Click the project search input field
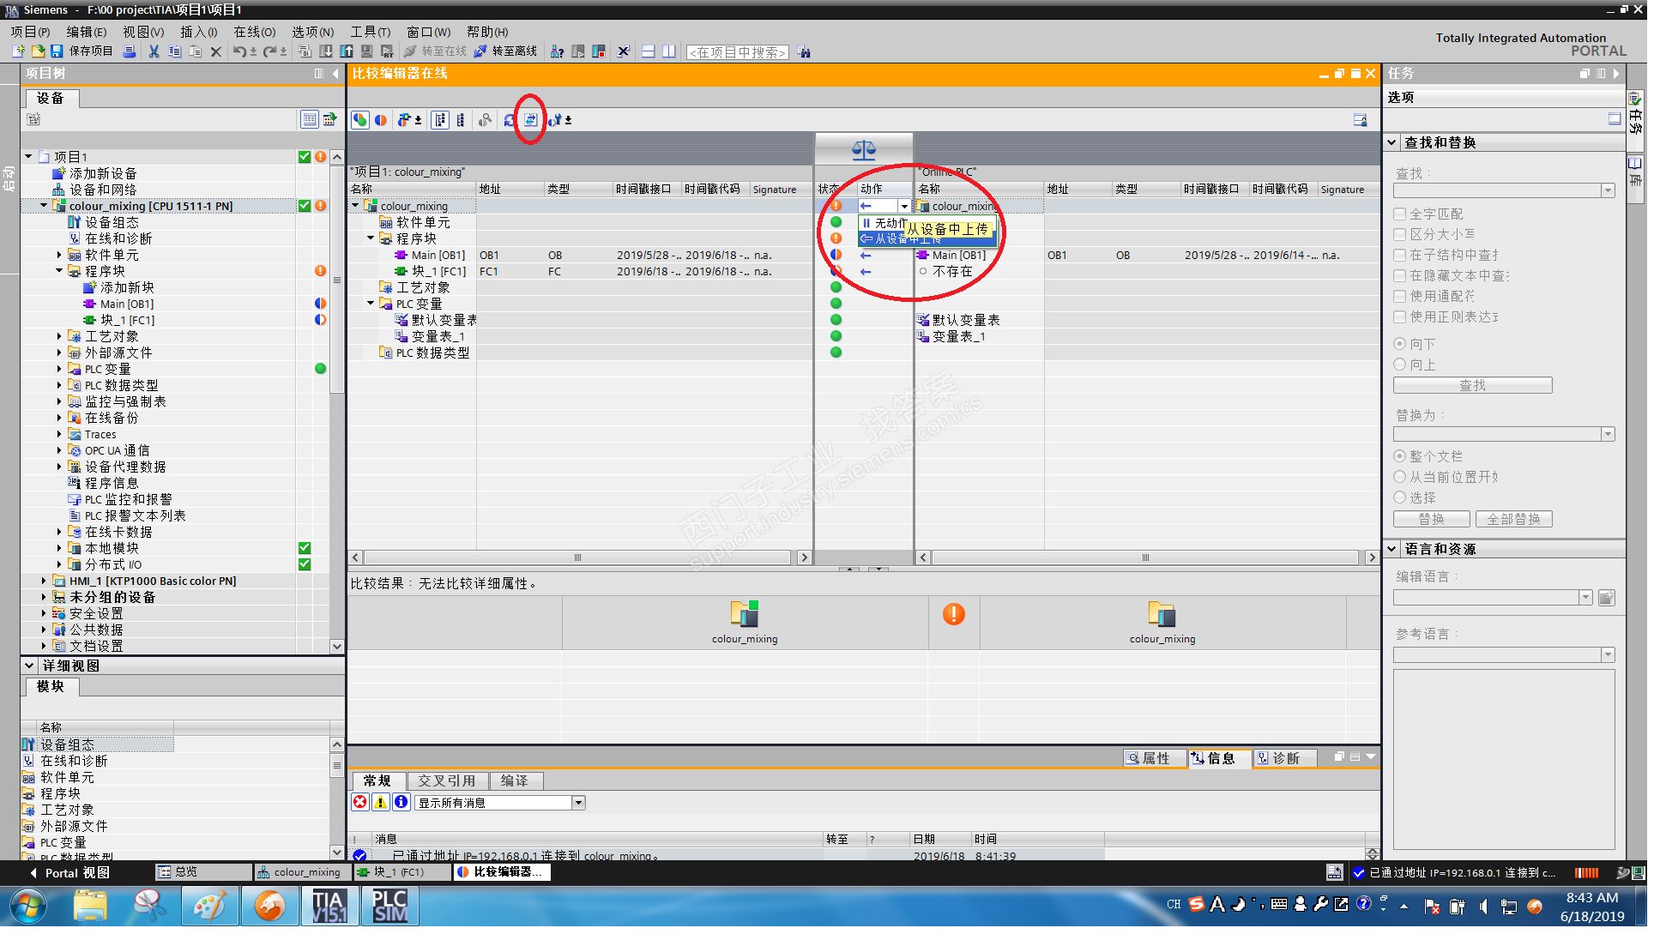Viewport: 1654px width, 940px height. pyautogui.click(x=737, y=52)
